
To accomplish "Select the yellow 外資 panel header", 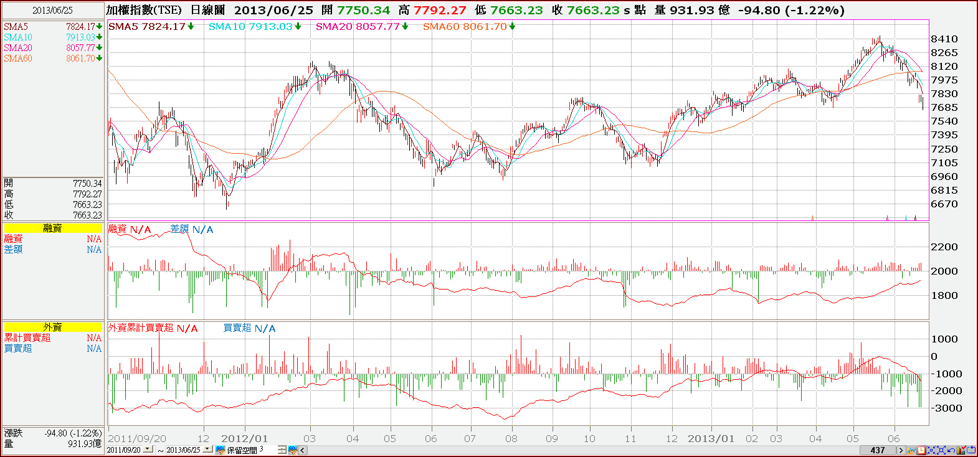I will point(53,327).
